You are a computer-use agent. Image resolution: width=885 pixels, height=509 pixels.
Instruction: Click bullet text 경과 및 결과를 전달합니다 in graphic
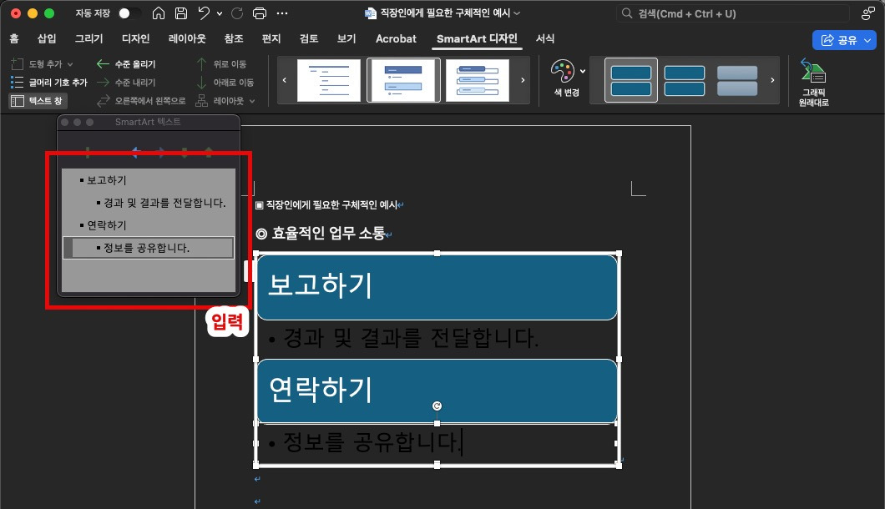click(x=410, y=338)
